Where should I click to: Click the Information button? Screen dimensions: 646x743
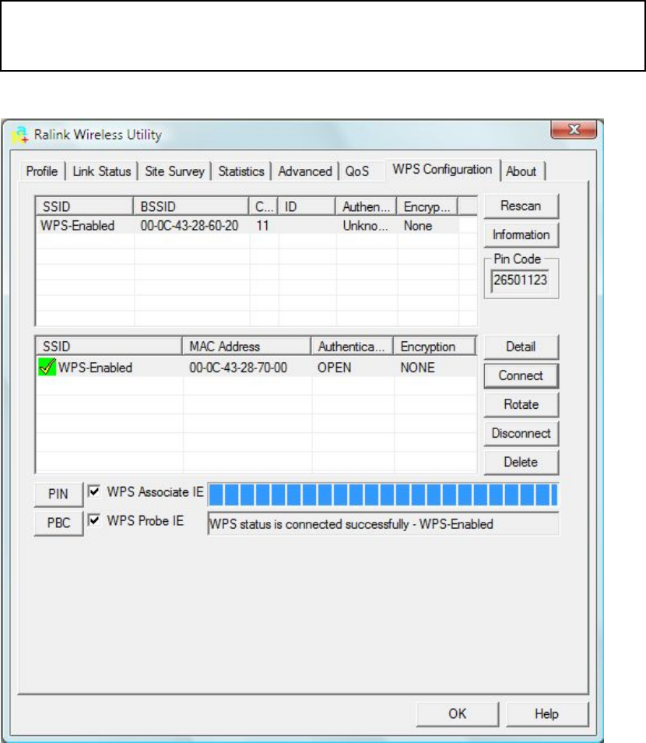(x=521, y=234)
